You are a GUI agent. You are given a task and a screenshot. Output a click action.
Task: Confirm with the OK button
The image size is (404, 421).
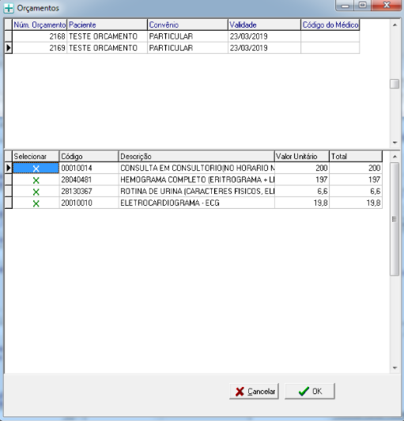coord(310,391)
